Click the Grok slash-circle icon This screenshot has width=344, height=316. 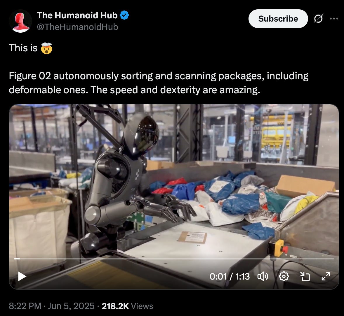tap(318, 19)
